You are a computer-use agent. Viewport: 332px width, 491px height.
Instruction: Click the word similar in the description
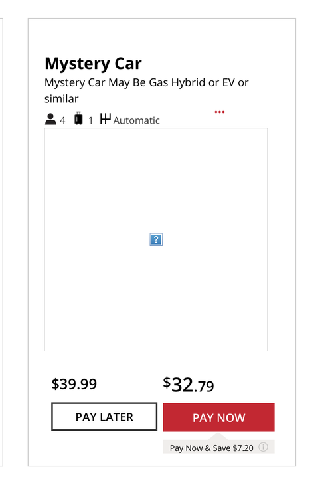(61, 99)
